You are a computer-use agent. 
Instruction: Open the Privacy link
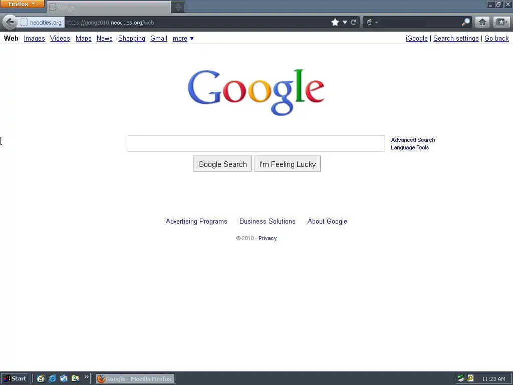(x=268, y=238)
